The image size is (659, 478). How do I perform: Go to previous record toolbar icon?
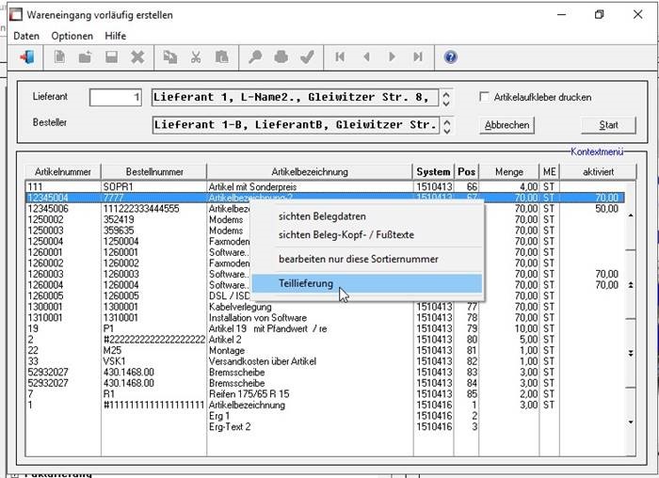366,56
